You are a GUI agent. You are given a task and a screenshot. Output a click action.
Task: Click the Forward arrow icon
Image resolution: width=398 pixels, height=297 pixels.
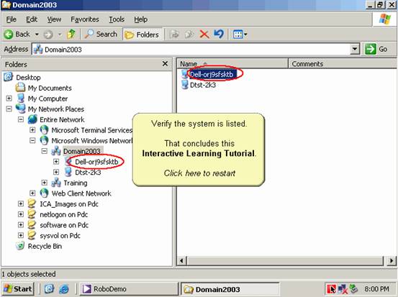pos(48,35)
